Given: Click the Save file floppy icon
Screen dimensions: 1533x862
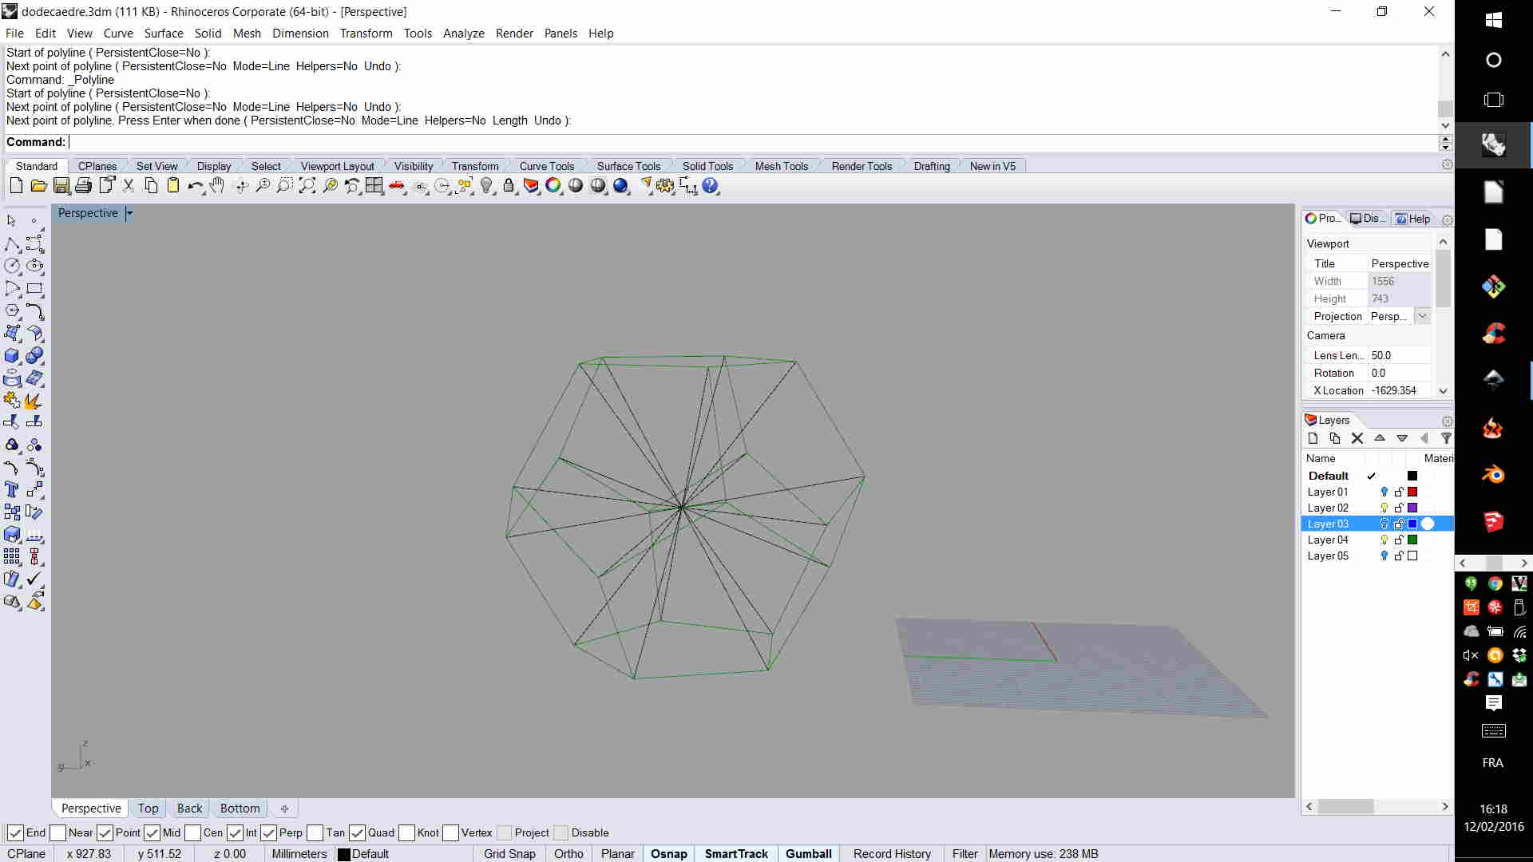Looking at the screenshot, I should click(x=61, y=186).
